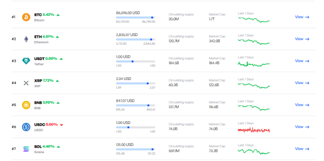Screen dimensions: 324x161
Task: Click the BTC price range slider
Action: coord(135,17)
